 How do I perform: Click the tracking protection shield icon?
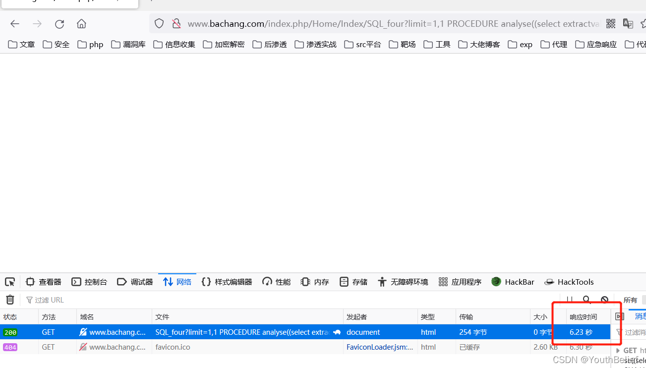pyautogui.click(x=159, y=24)
